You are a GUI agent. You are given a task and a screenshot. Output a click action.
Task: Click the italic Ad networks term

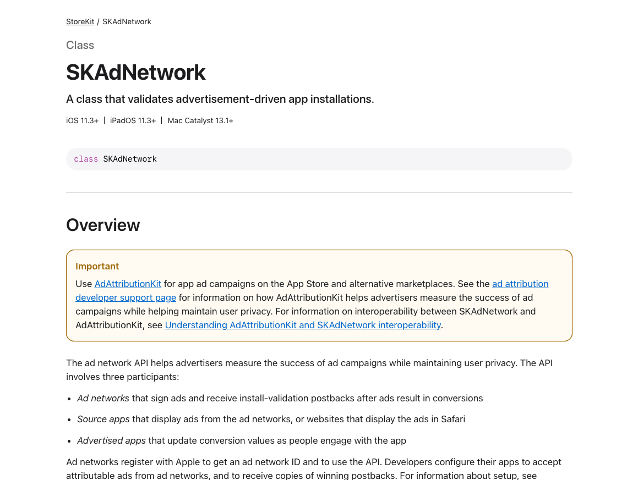(x=103, y=398)
